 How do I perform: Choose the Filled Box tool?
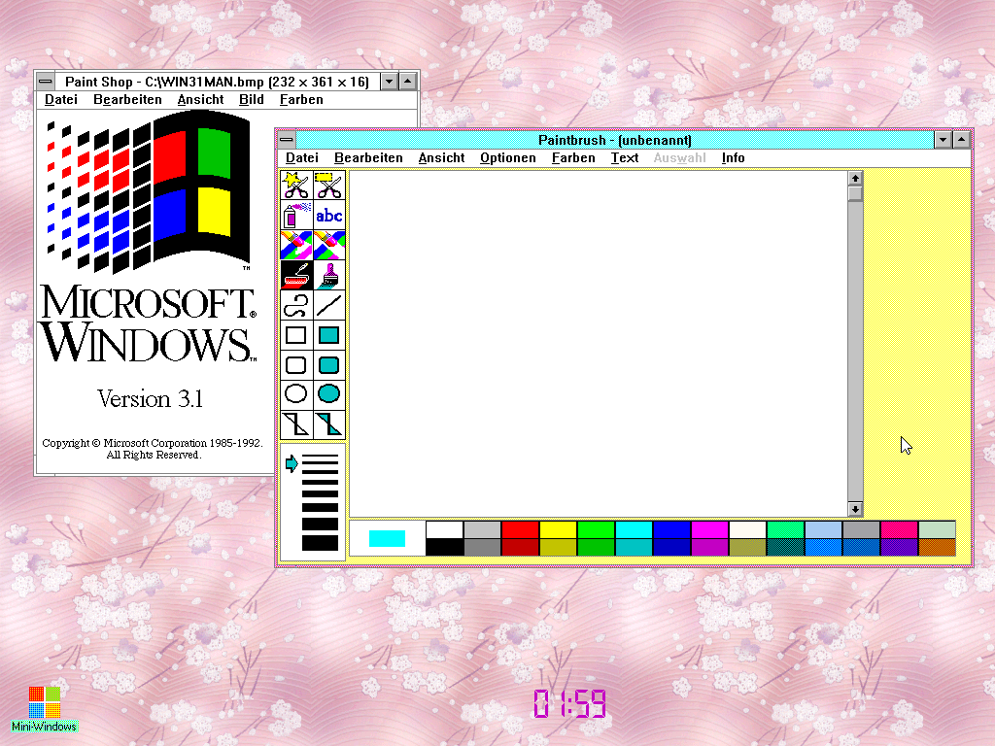pos(329,335)
